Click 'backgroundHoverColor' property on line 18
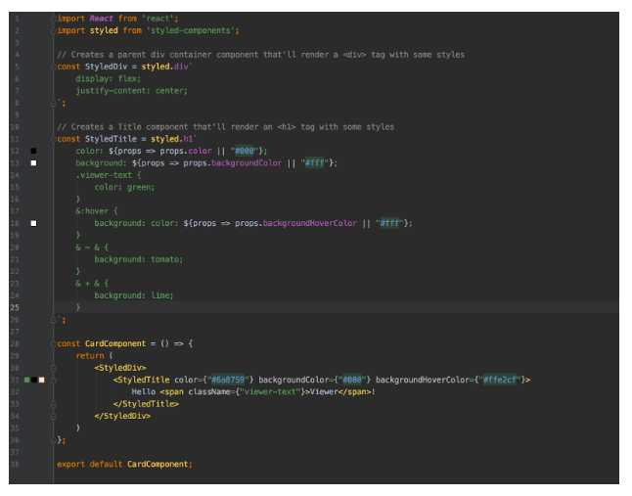This screenshot has width=632, height=496. point(310,223)
